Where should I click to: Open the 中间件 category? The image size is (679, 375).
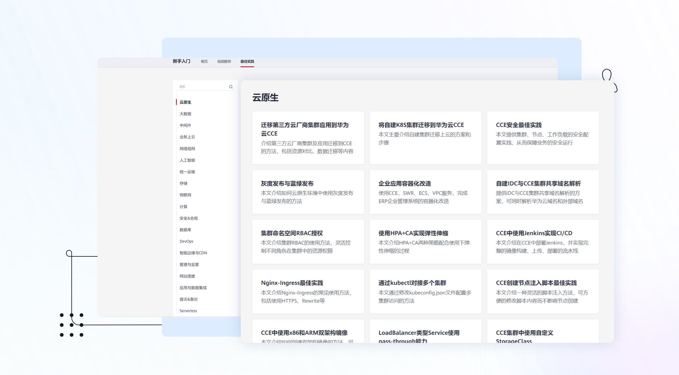tap(185, 125)
